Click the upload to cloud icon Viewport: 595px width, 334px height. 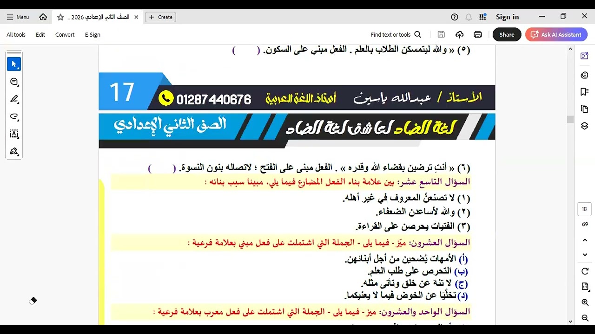[x=459, y=35]
